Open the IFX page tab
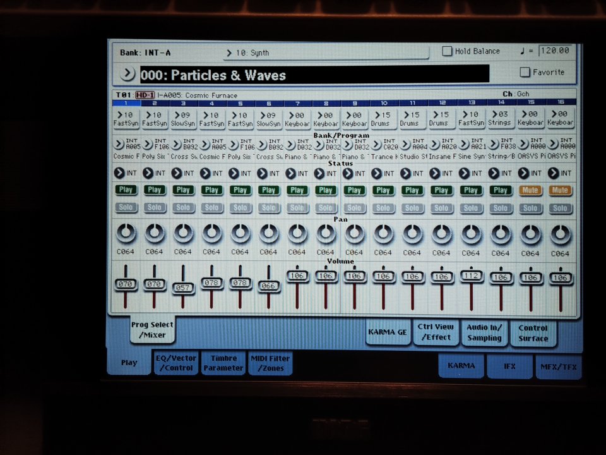Viewport: 606px width, 455px height. tap(509, 366)
